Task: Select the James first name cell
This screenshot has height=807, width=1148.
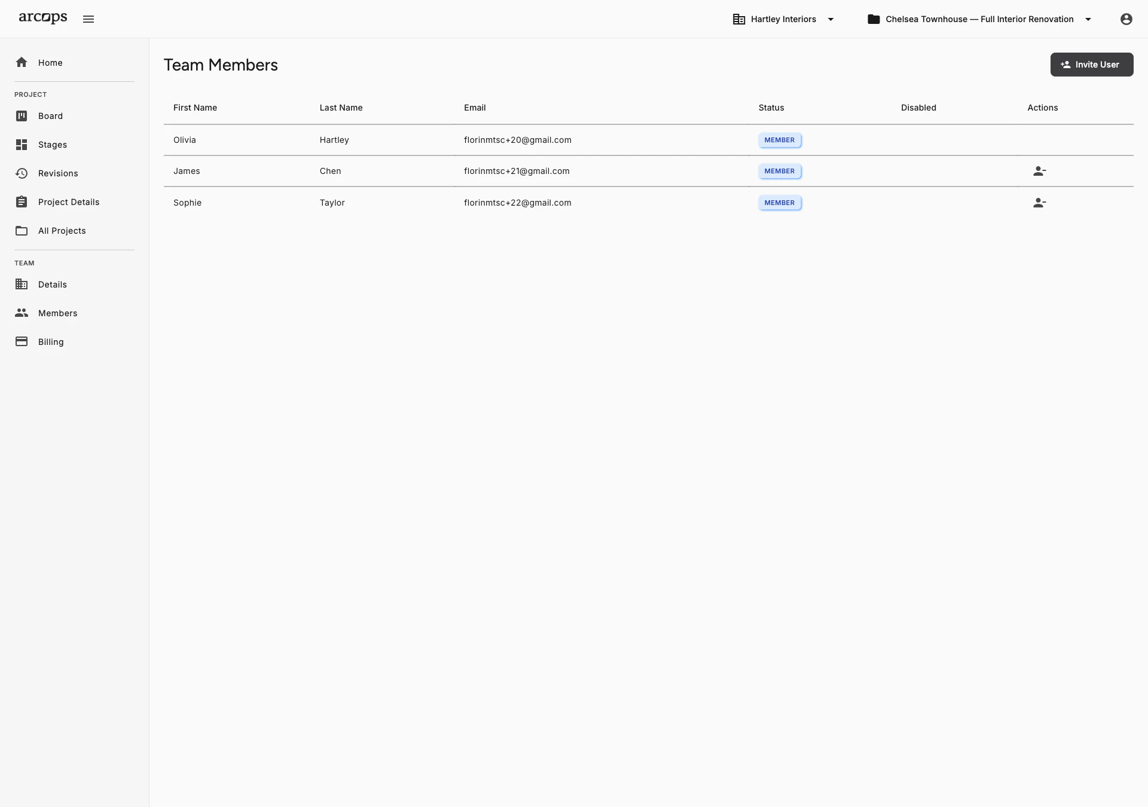Action: (x=187, y=171)
